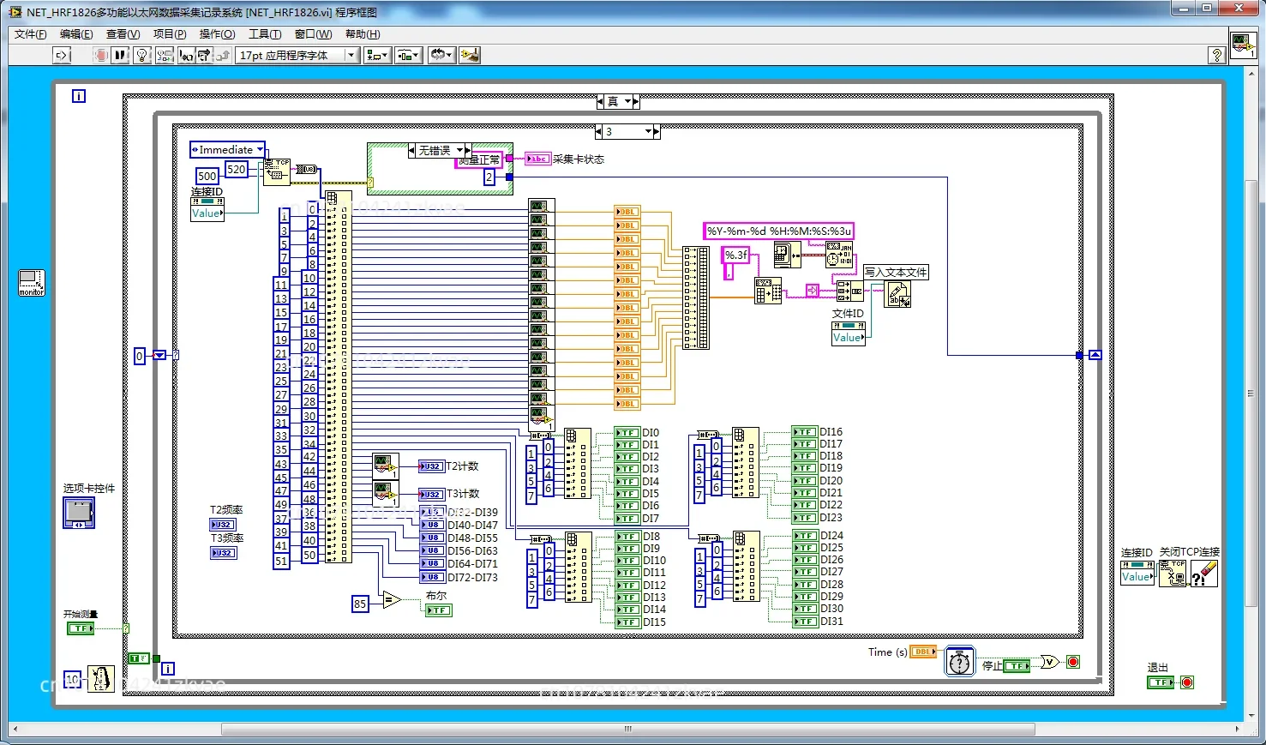Open the 帮助(H) menu
1266x745 pixels.
[363, 34]
